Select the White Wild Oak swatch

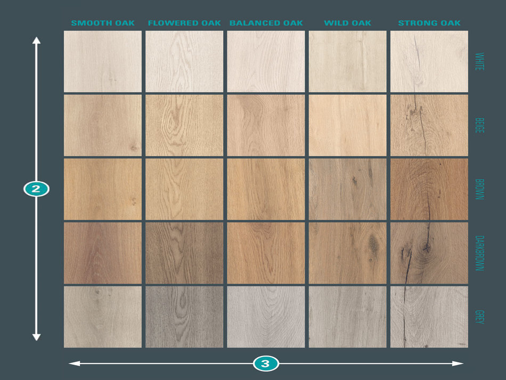coord(348,61)
